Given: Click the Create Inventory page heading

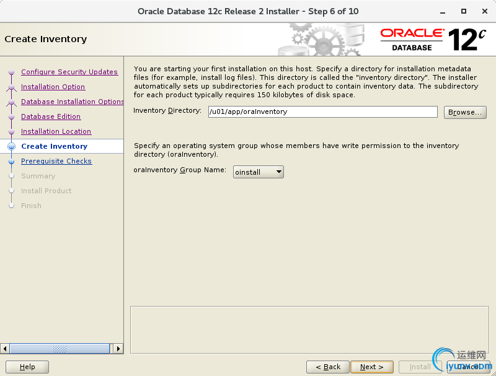Looking at the screenshot, I should pyautogui.click(x=45, y=39).
